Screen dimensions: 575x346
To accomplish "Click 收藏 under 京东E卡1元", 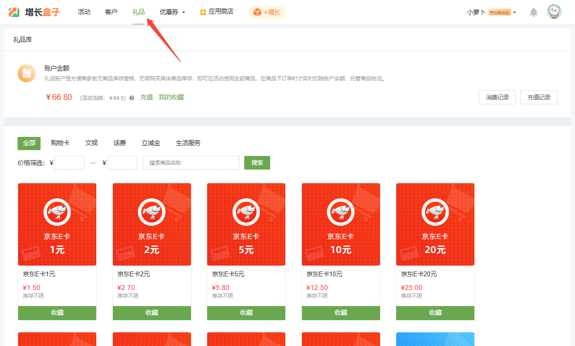I will point(57,313).
